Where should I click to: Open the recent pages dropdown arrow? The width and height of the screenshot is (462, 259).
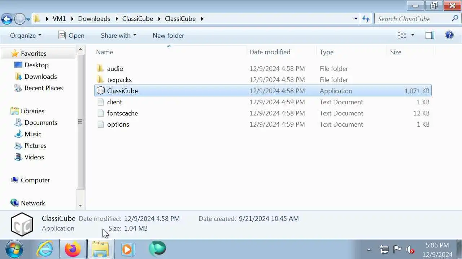28,19
